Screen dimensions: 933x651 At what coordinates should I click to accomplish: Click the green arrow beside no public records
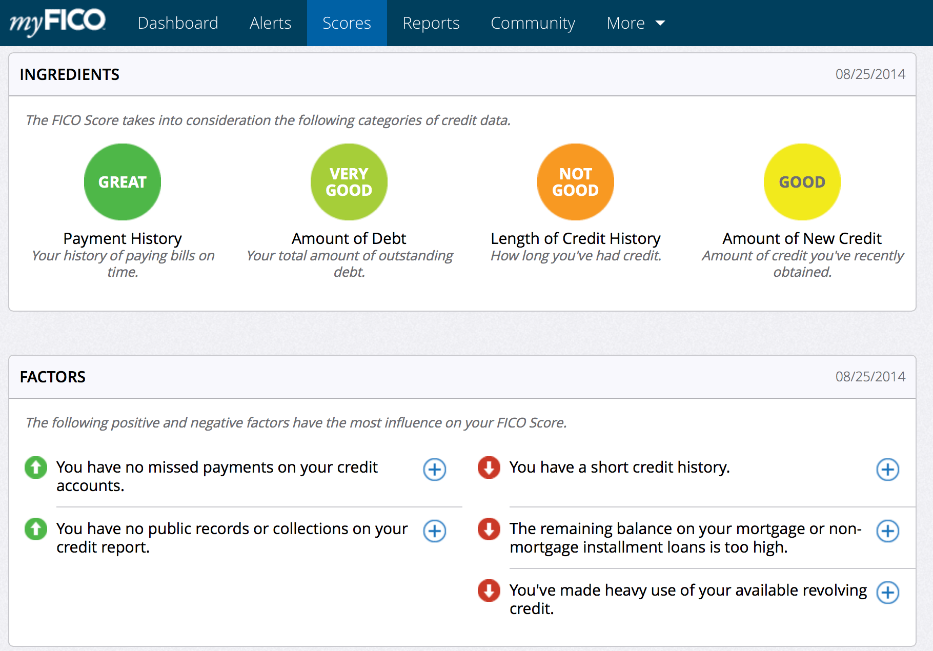[36, 529]
